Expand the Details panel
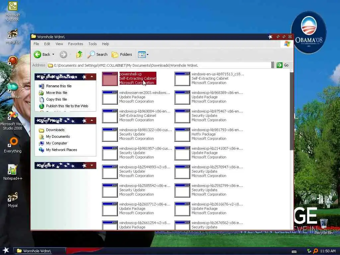 coord(92,165)
